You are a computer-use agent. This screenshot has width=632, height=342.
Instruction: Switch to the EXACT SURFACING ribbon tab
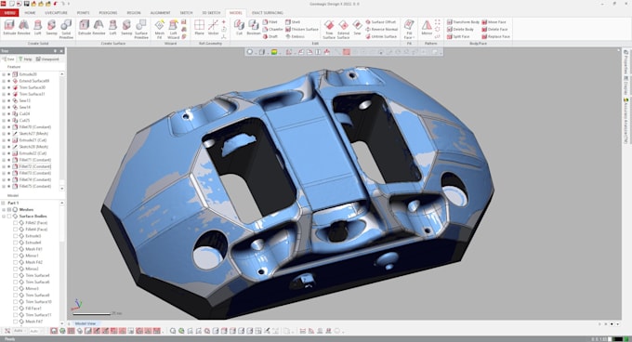point(268,13)
